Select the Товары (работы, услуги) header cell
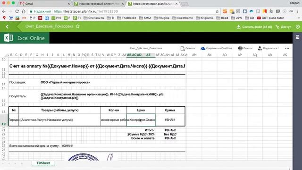 point(60,110)
